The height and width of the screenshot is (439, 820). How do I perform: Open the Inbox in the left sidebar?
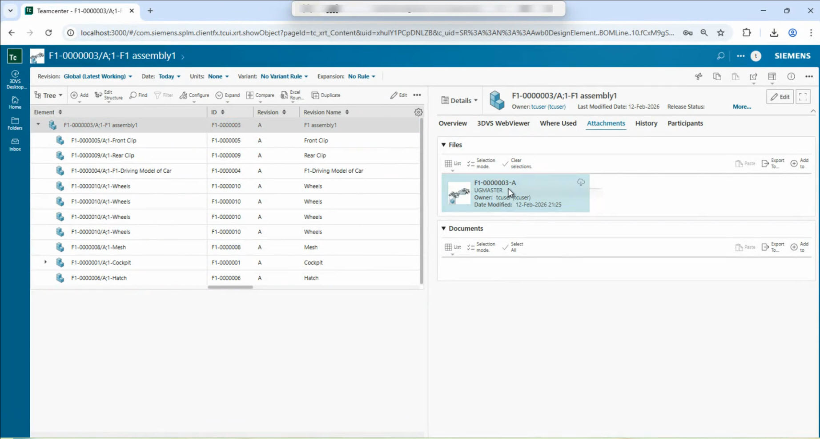point(15,144)
